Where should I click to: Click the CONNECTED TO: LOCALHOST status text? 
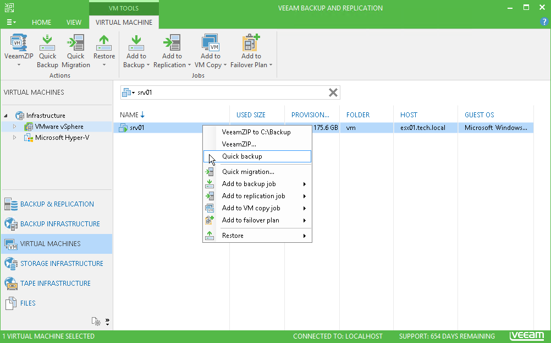tap(338, 336)
